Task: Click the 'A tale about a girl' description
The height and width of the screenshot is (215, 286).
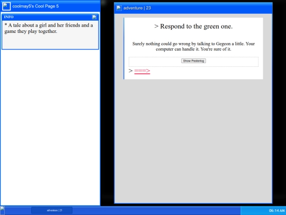Action: click(49, 28)
